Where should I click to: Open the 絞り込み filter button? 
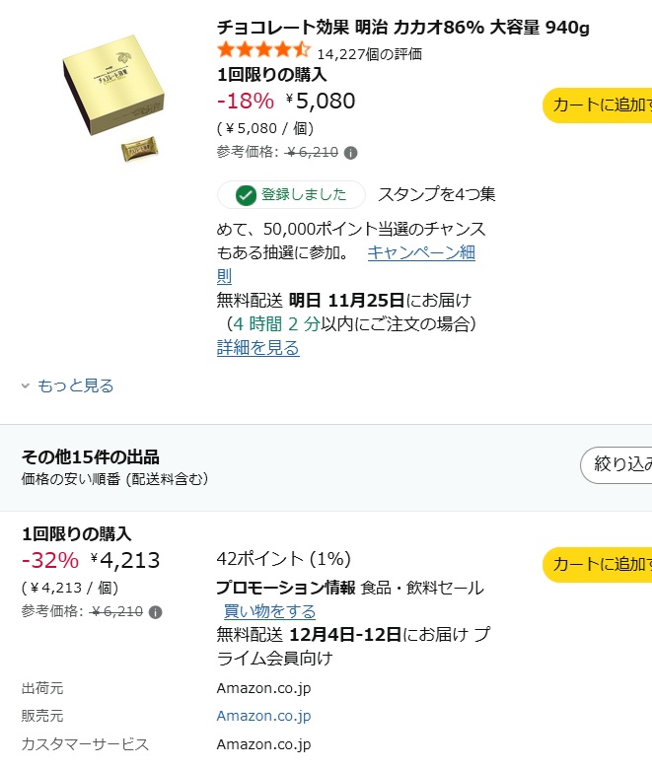pos(617,464)
